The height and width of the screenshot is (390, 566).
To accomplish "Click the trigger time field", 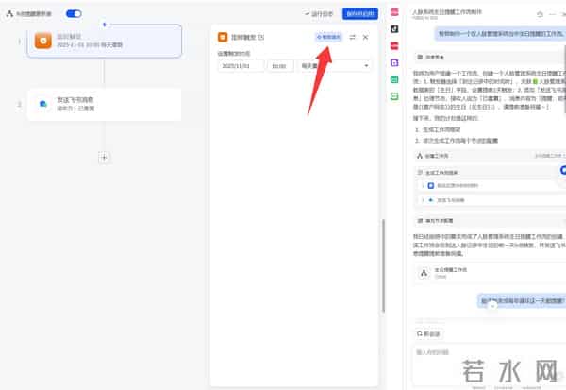I will pyautogui.click(x=280, y=66).
